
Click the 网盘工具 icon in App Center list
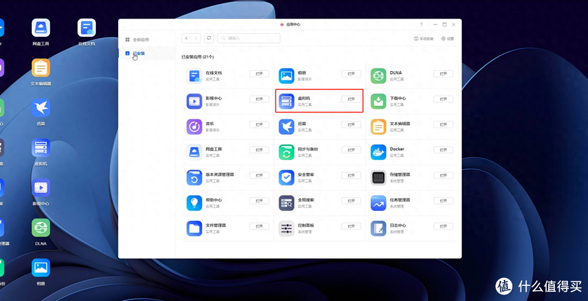[x=194, y=152]
